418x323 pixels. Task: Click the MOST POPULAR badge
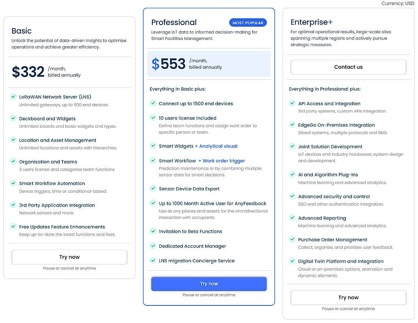click(x=248, y=22)
